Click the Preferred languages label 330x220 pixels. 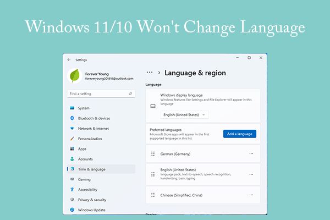(x=166, y=130)
